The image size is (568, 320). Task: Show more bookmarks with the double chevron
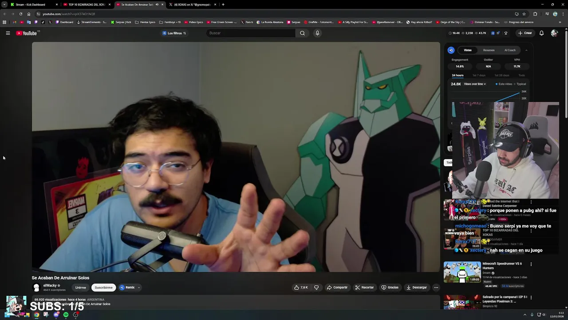(x=560, y=22)
